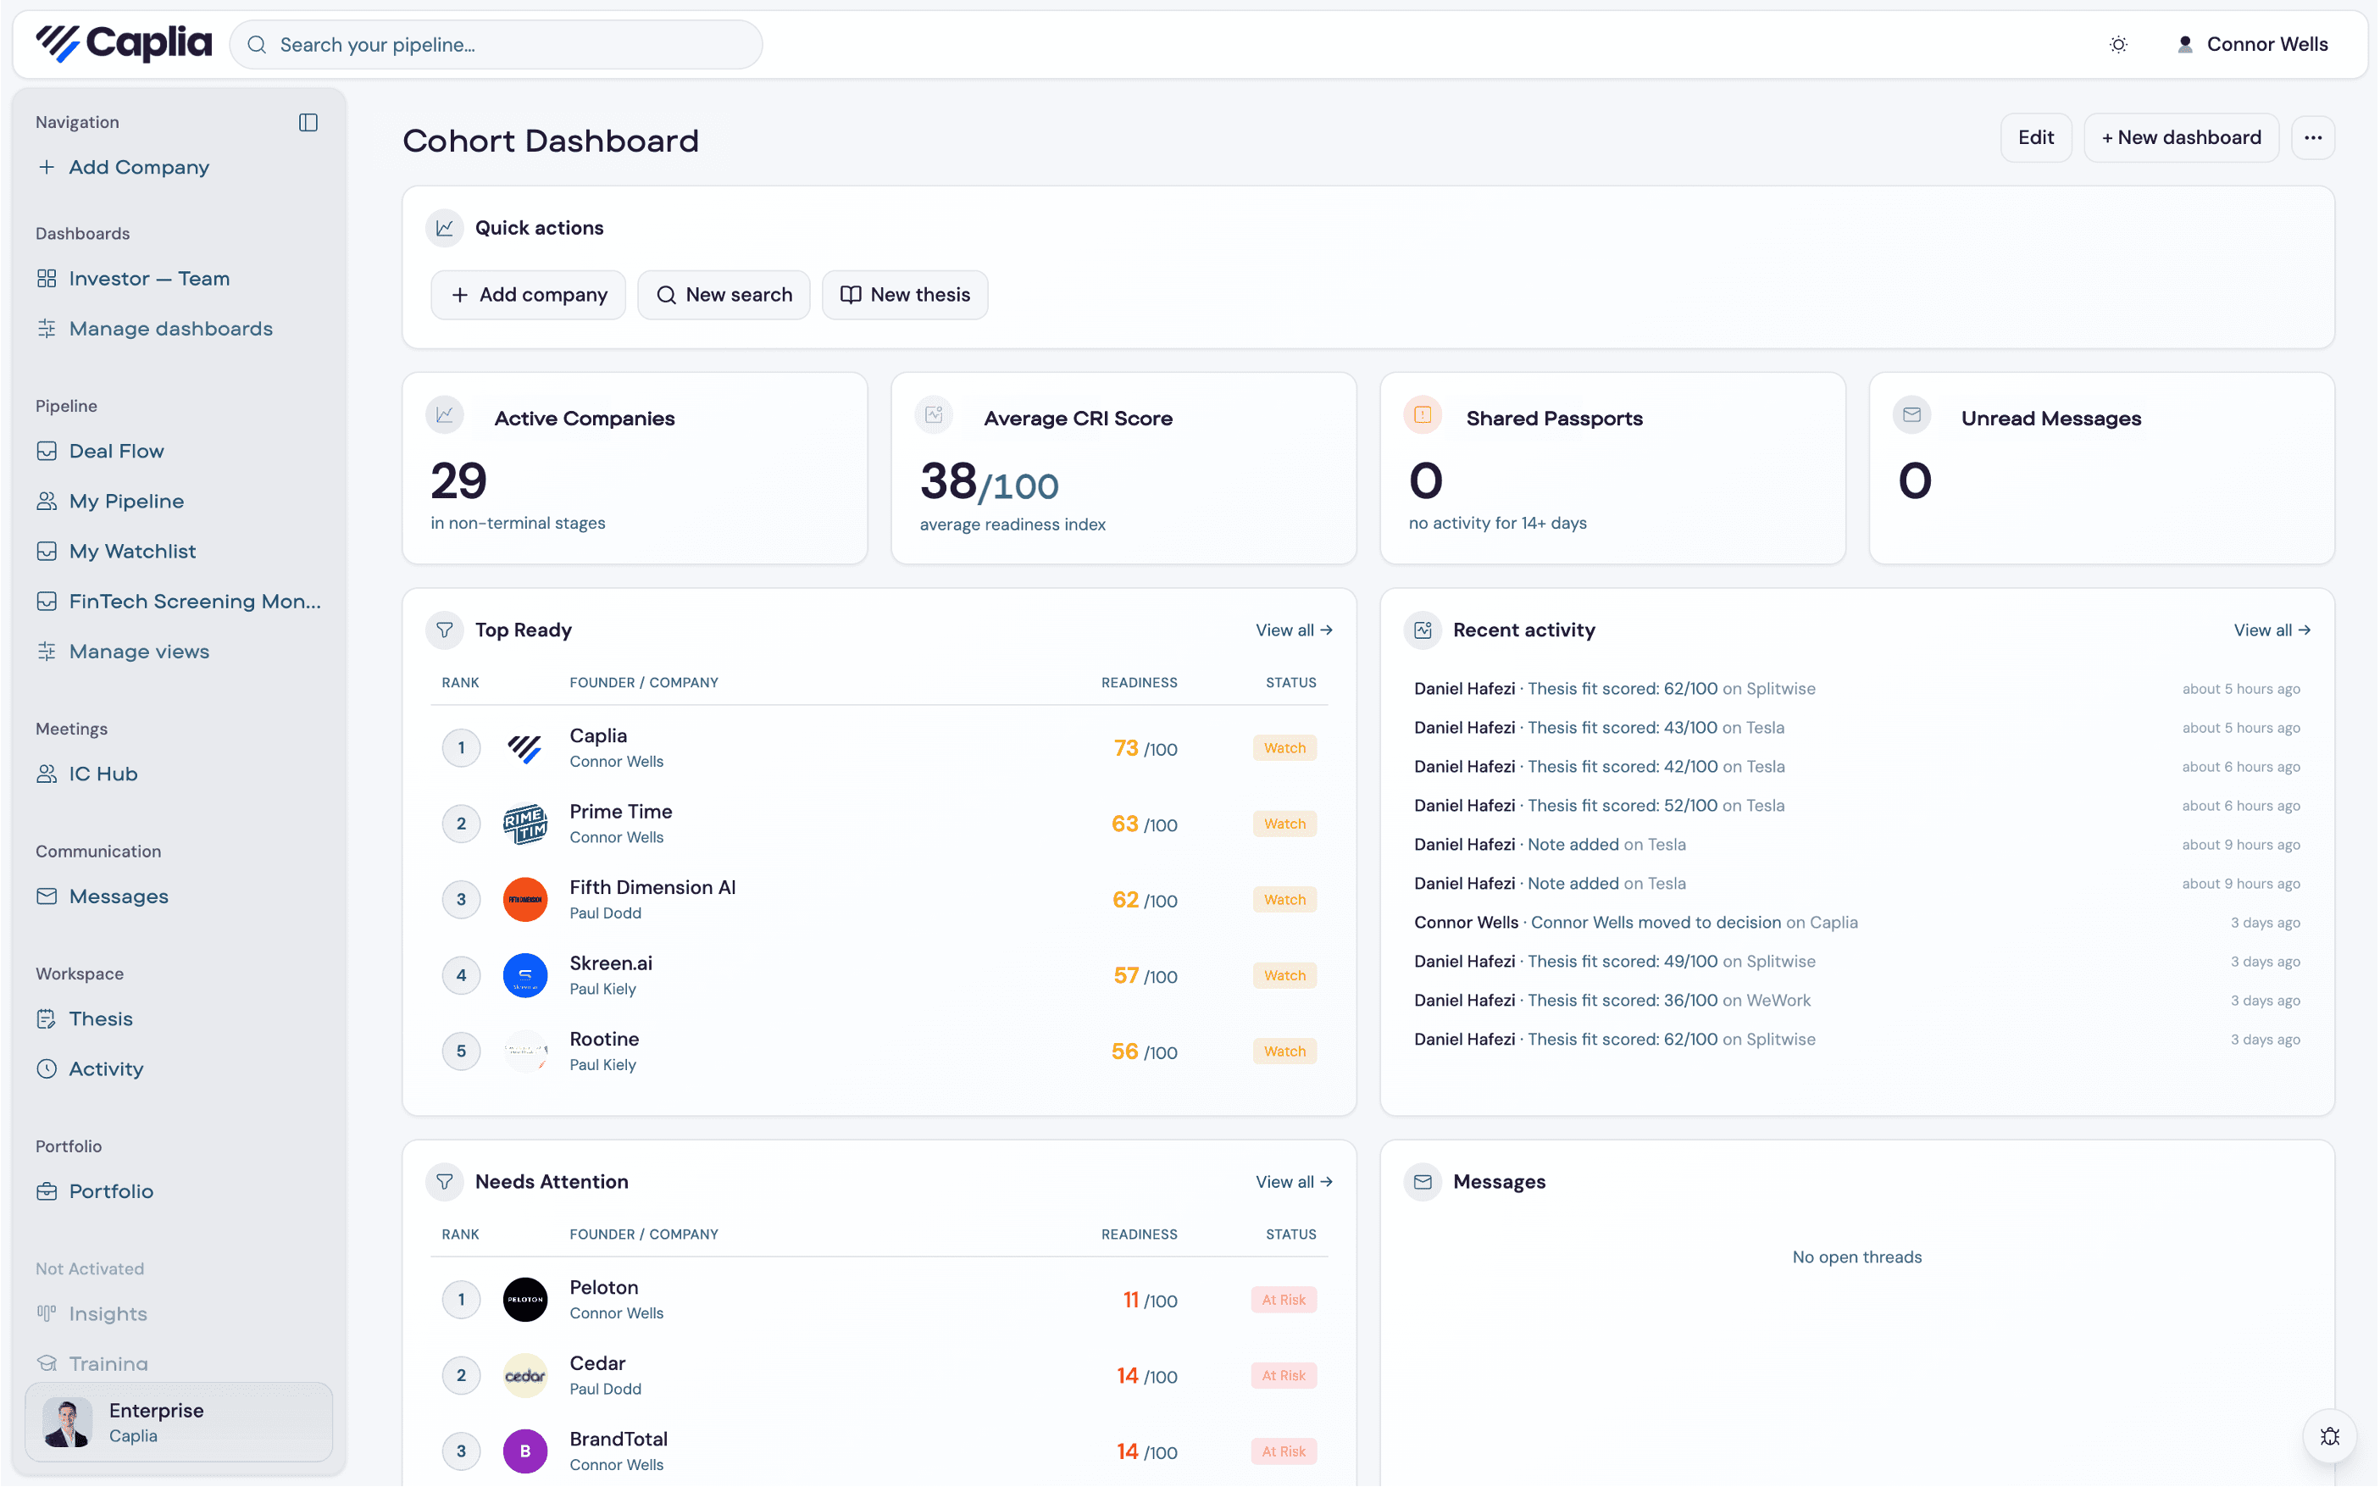Click the Messages panel envelope icon
Viewport: 2380px width, 1487px height.
[1422, 1181]
